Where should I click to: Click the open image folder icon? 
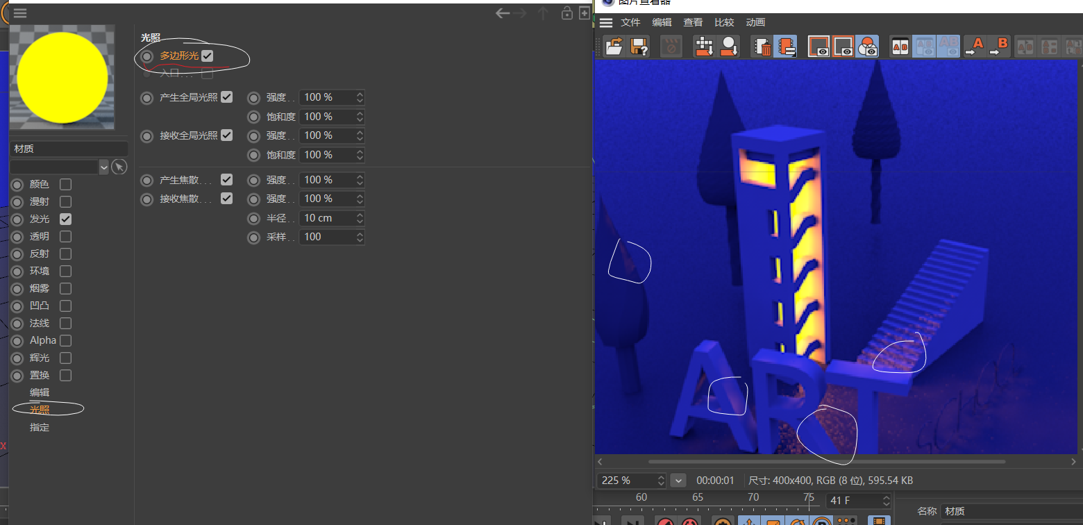click(x=614, y=47)
